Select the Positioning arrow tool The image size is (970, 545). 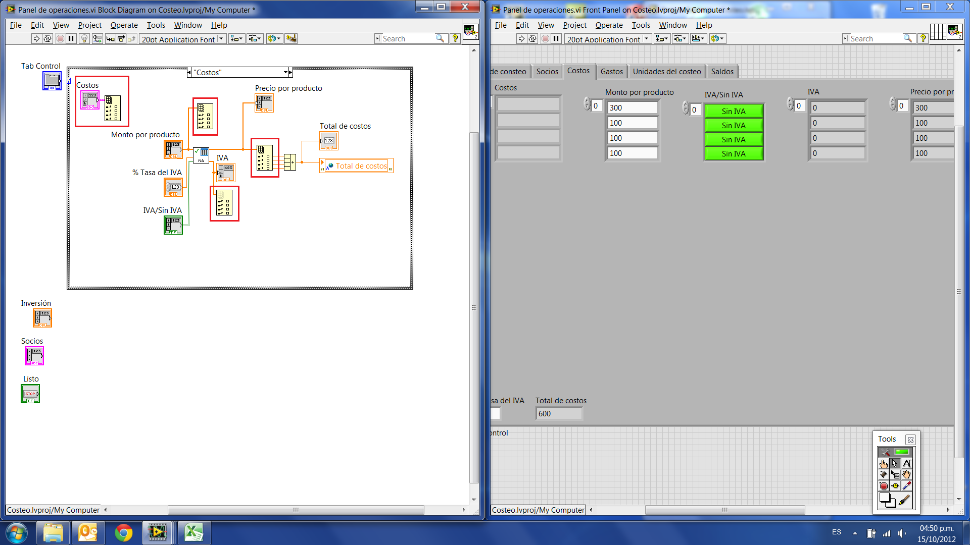click(895, 463)
